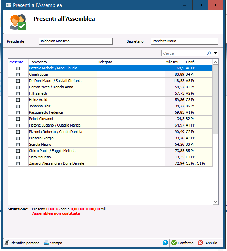Click the list scrollbar down arrow
Image resolution: width=227 pixels, height=251 pixels.
[x=215, y=202]
